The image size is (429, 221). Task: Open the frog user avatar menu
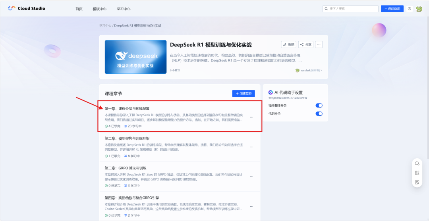coord(419,9)
